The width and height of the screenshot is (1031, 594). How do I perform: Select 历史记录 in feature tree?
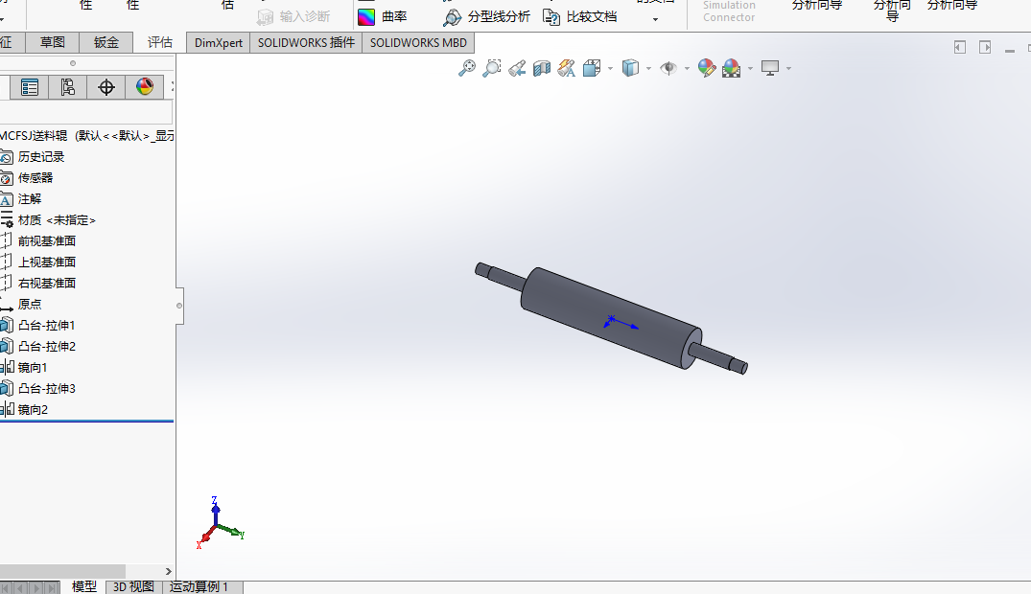click(x=41, y=157)
